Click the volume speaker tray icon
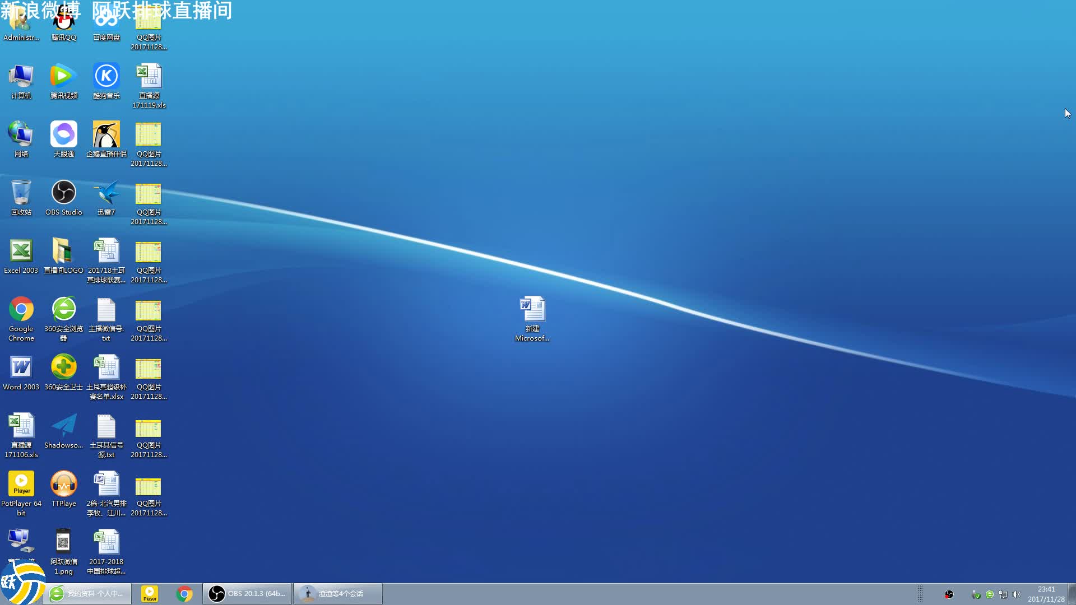Screen dimensions: 1076x605 [x=1016, y=594]
